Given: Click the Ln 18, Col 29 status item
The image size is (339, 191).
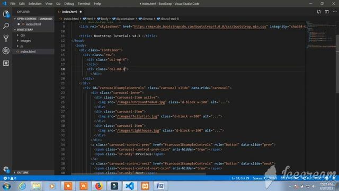Looking at the screenshot, I should tap(240, 178).
